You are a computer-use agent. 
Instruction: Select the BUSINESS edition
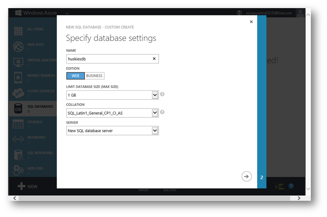94,76
